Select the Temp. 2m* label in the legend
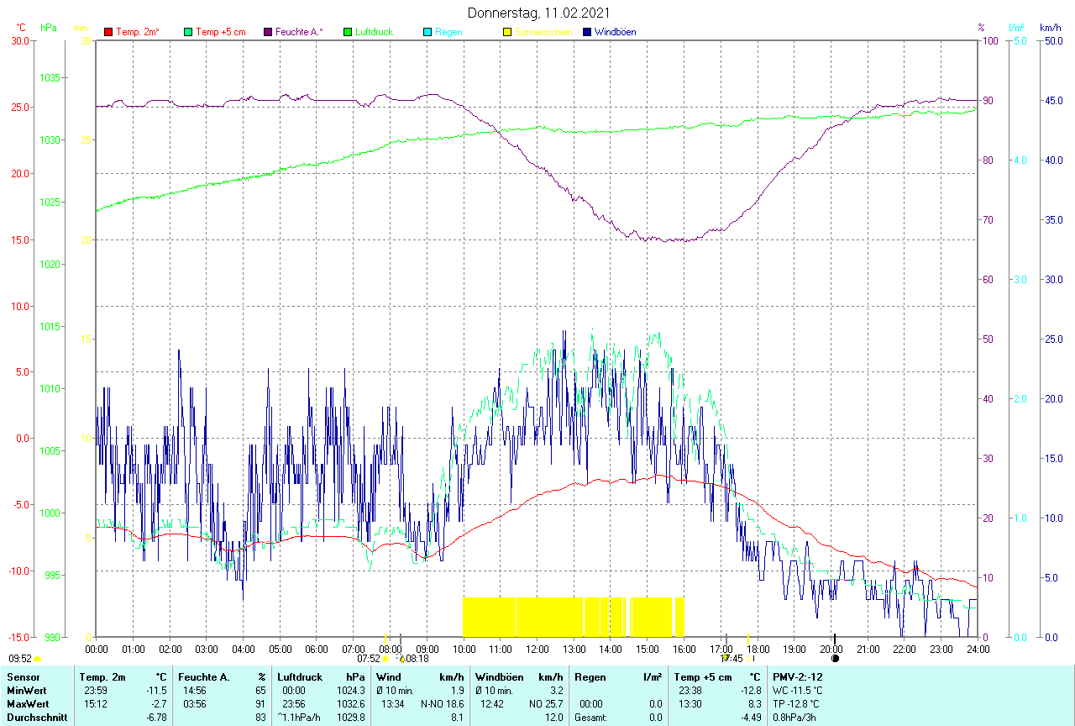The width and height of the screenshot is (1075, 726). (x=138, y=32)
